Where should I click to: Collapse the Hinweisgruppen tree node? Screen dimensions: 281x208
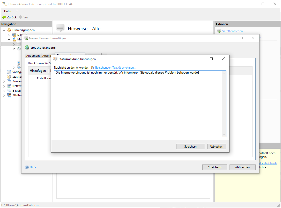(x=4, y=30)
